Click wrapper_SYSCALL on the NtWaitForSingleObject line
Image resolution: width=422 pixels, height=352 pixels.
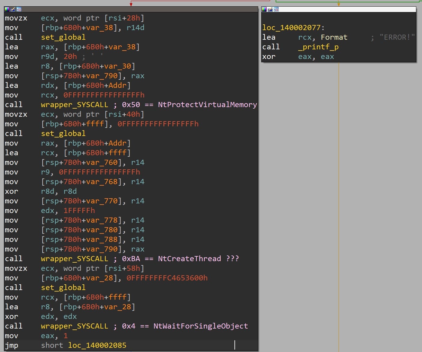click(x=74, y=326)
